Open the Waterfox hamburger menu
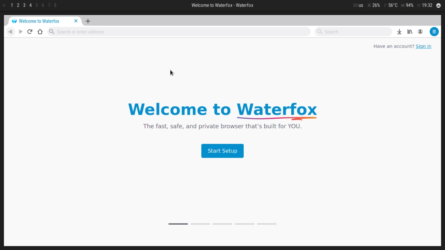This screenshot has width=445, height=250. point(434,32)
